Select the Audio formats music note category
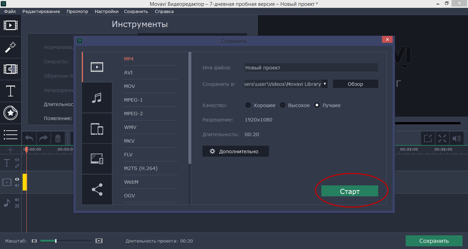Viewport: 468px width, 249px height. point(97,97)
